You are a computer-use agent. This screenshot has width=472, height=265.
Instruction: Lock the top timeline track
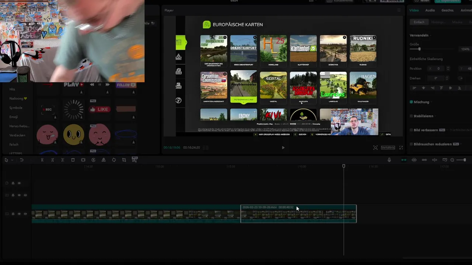[x=13, y=183]
